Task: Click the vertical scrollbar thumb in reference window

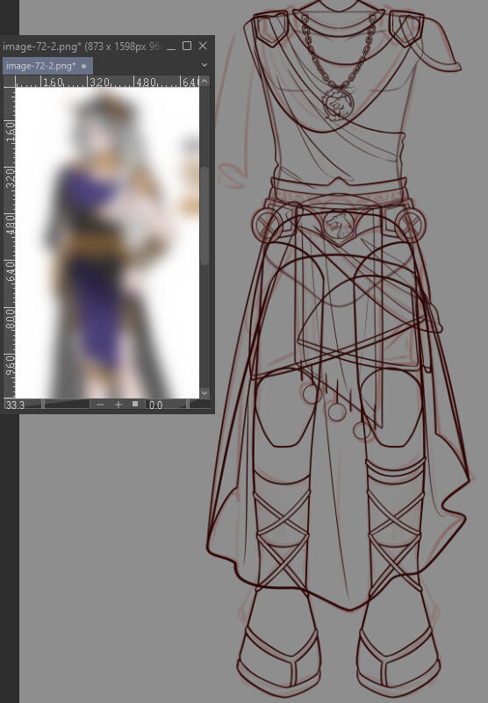Action: 205,216
